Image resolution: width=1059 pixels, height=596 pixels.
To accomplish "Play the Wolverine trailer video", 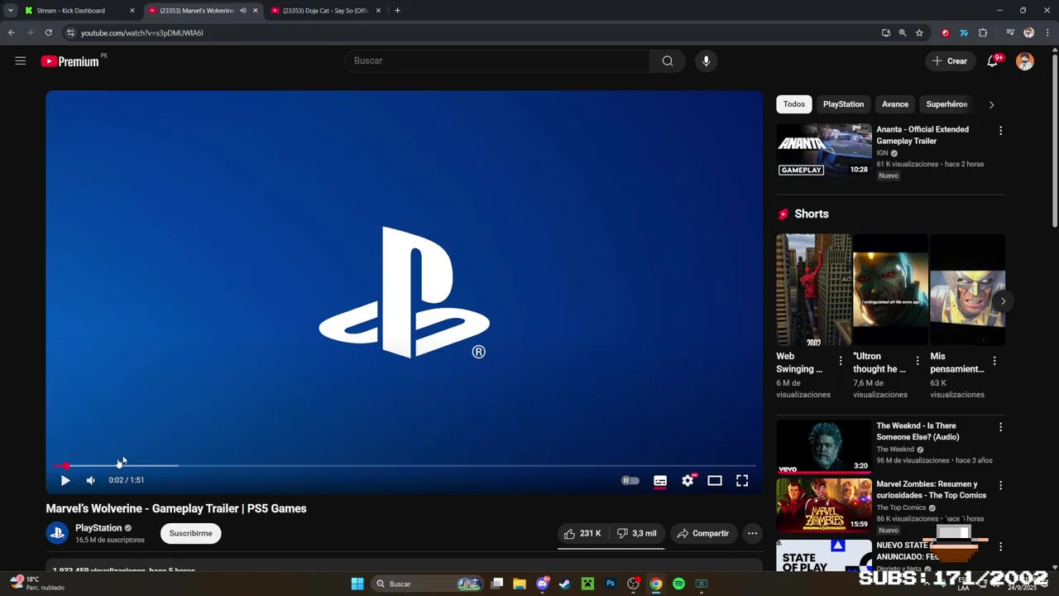I will point(65,480).
